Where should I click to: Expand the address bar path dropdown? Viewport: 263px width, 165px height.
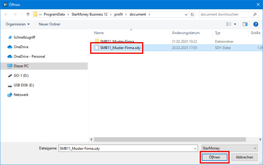(x=186, y=14)
